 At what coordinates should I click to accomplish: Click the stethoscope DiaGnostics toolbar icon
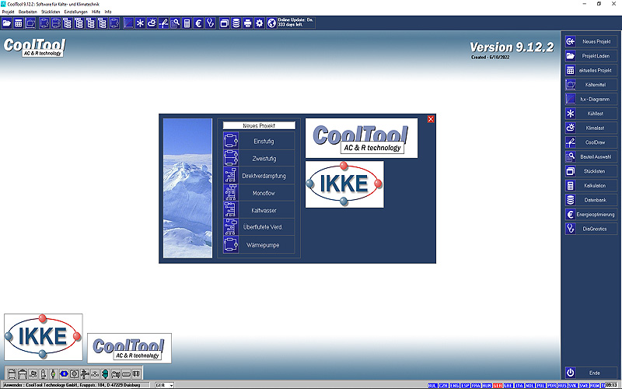210,23
